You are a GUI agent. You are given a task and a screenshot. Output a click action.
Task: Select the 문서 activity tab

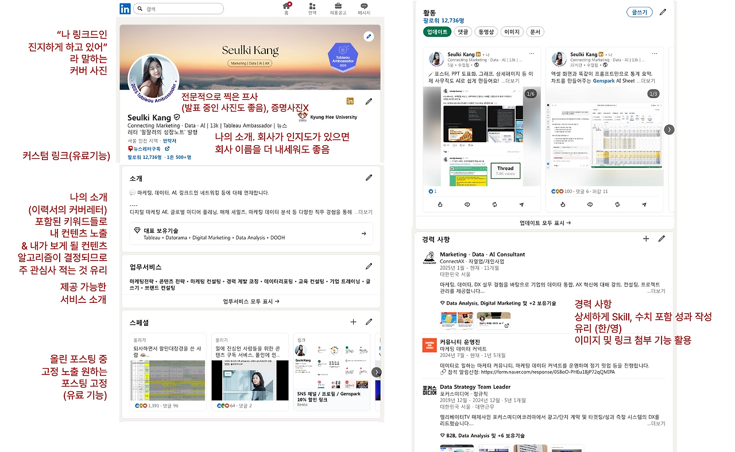point(535,32)
